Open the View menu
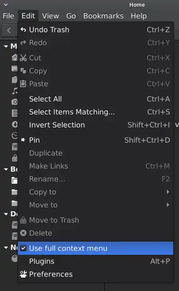 [51, 16]
